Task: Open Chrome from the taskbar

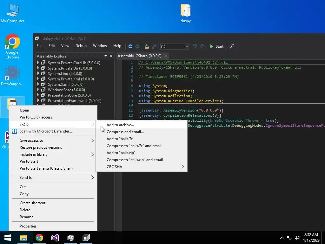Action: [39, 238]
